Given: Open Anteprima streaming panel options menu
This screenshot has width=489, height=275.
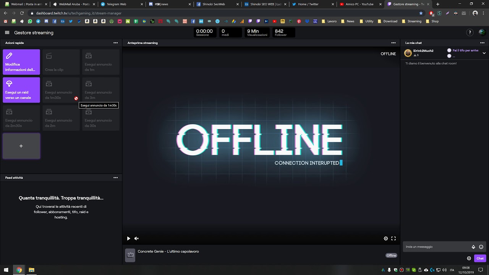Looking at the screenshot, I should (393, 43).
